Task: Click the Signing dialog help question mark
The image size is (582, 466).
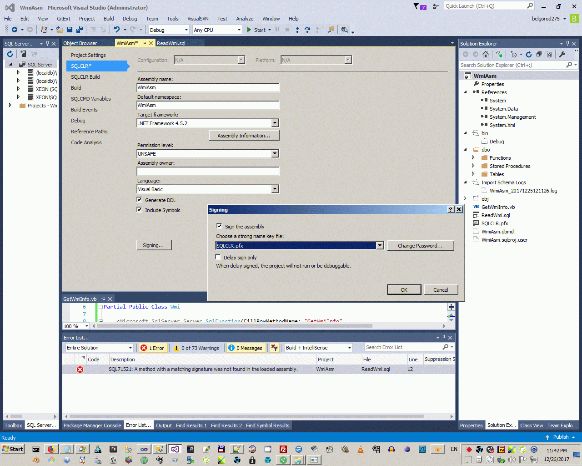Action: 451,209
